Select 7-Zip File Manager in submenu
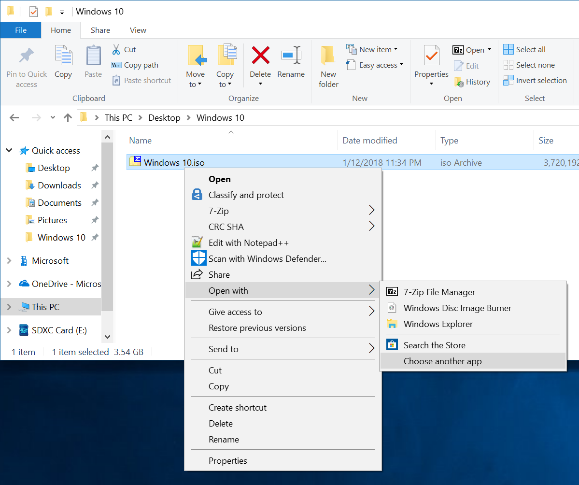Image resolution: width=579 pixels, height=485 pixels. pos(439,292)
